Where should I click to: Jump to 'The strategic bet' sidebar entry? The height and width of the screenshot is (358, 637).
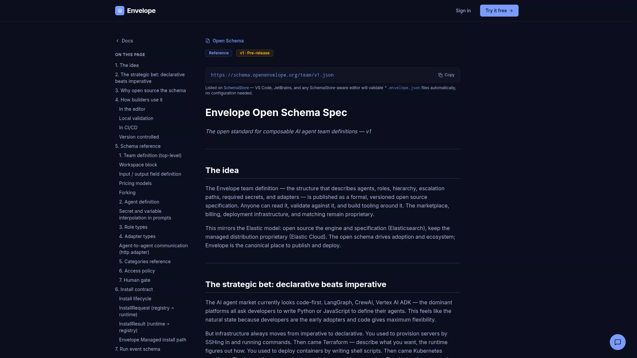(150, 78)
